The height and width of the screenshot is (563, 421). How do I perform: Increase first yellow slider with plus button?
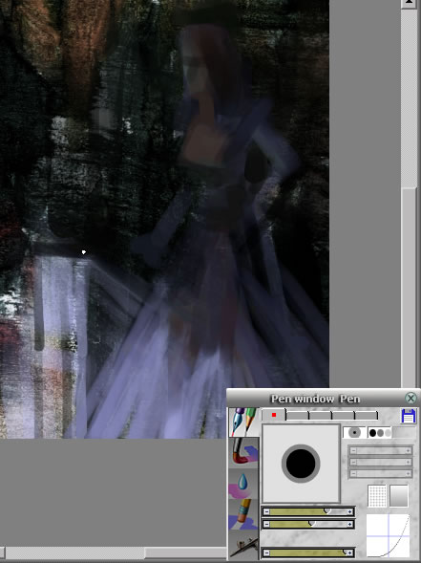349,512
